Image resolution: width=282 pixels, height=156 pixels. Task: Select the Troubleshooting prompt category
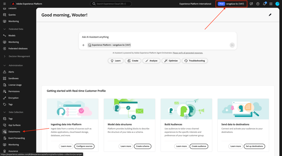pyautogui.click(x=195, y=61)
